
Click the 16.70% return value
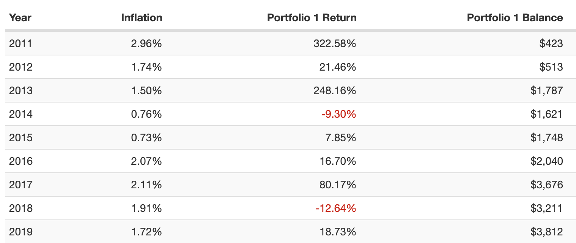338,161
